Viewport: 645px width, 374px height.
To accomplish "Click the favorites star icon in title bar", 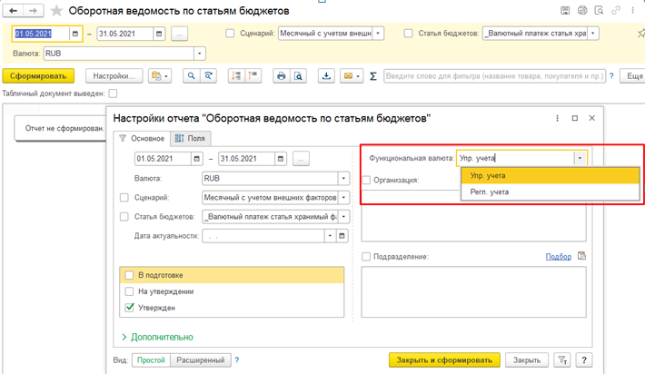I will coord(57,11).
